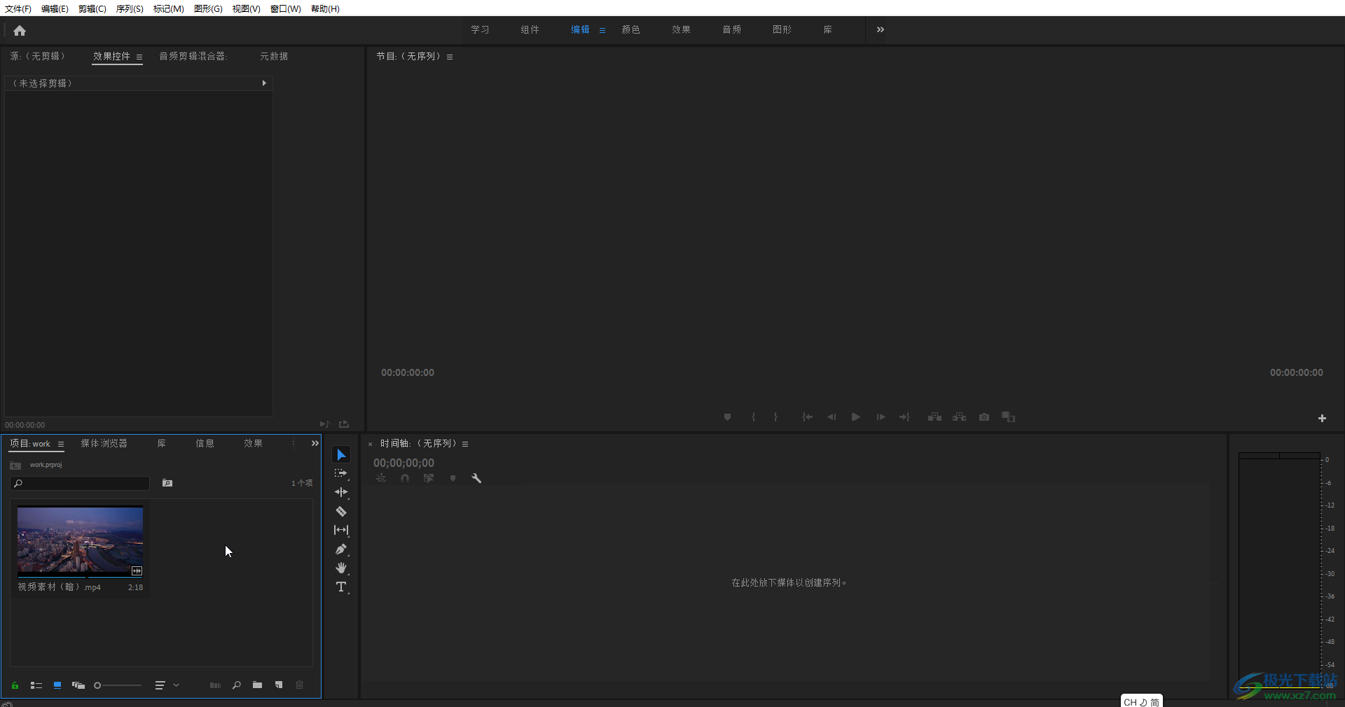Select the Type tool
This screenshot has width=1345, height=707.
click(x=341, y=587)
